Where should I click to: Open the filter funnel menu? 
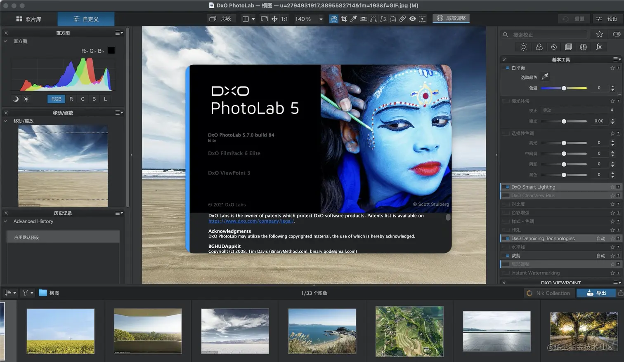coord(28,293)
